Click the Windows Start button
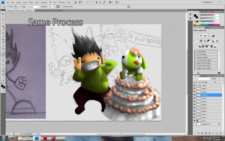 [x=3, y=138]
